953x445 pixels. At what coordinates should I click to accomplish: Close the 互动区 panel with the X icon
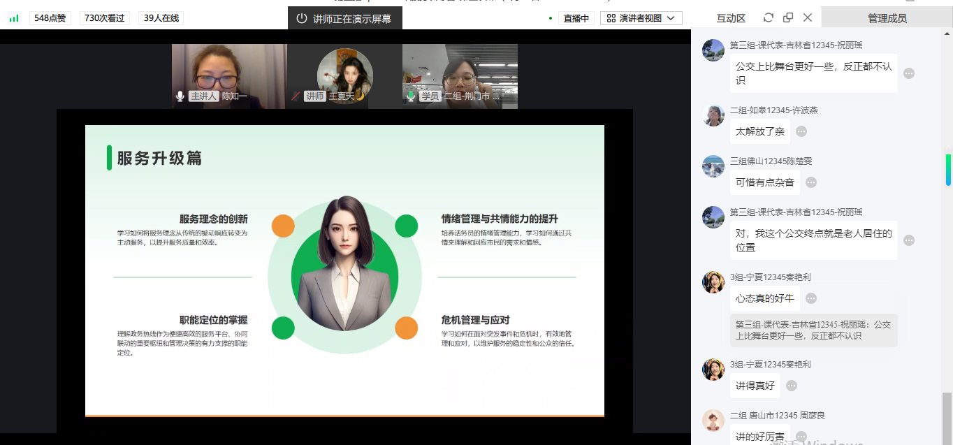coord(808,17)
